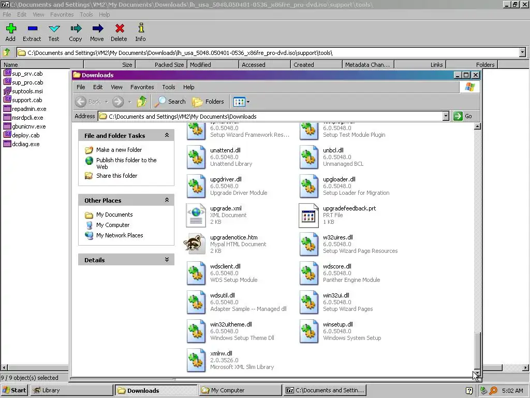530x398 pixels.
Task: Switch to Library taskbar button
Action: click(71, 390)
